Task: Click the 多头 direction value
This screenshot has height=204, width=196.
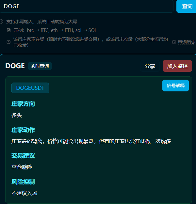Action: tap(17, 115)
